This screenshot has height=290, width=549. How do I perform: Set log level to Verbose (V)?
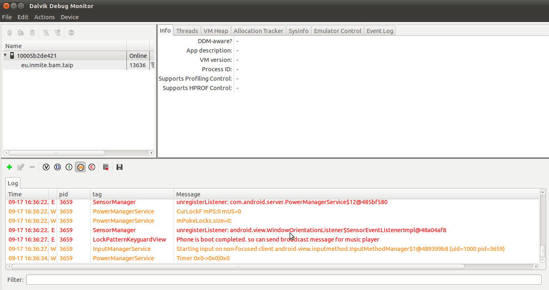coord(46,167)
